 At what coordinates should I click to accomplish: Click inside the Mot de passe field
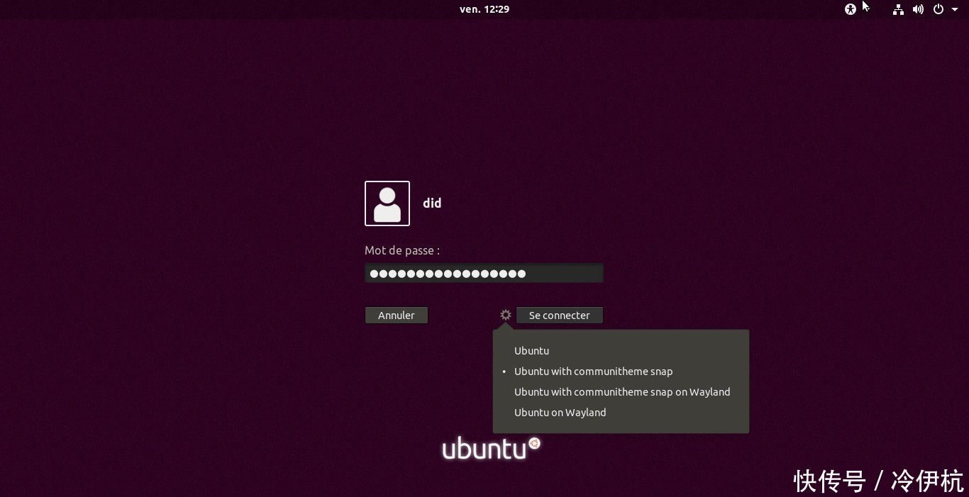484,273
